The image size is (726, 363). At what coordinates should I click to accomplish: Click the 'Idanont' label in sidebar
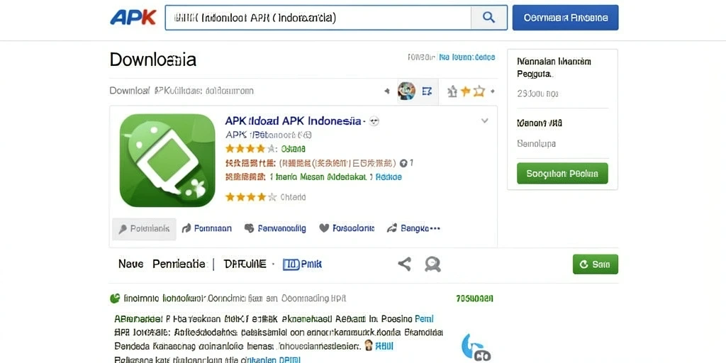coord(540,123)
